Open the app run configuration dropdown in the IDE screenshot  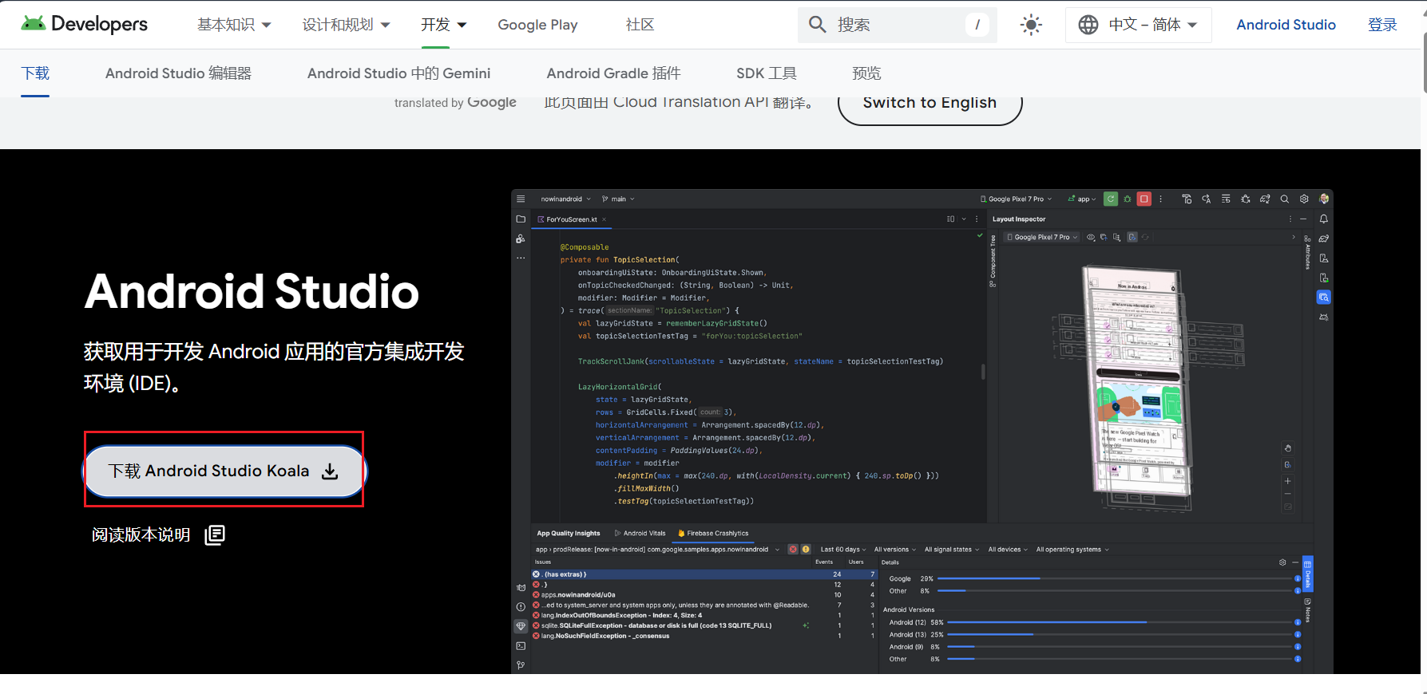[1082, 199]
